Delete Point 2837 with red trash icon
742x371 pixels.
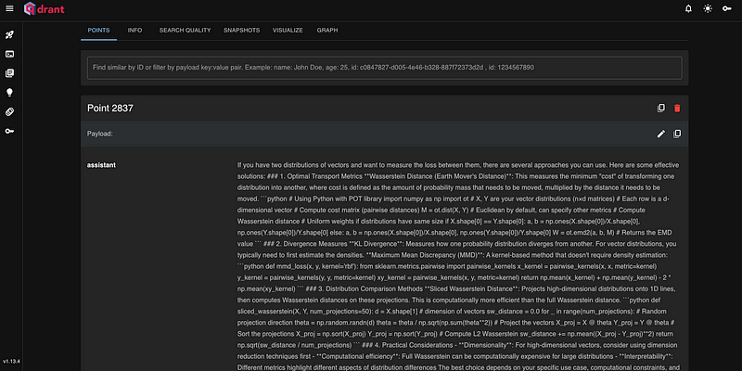tap(677, 108)
